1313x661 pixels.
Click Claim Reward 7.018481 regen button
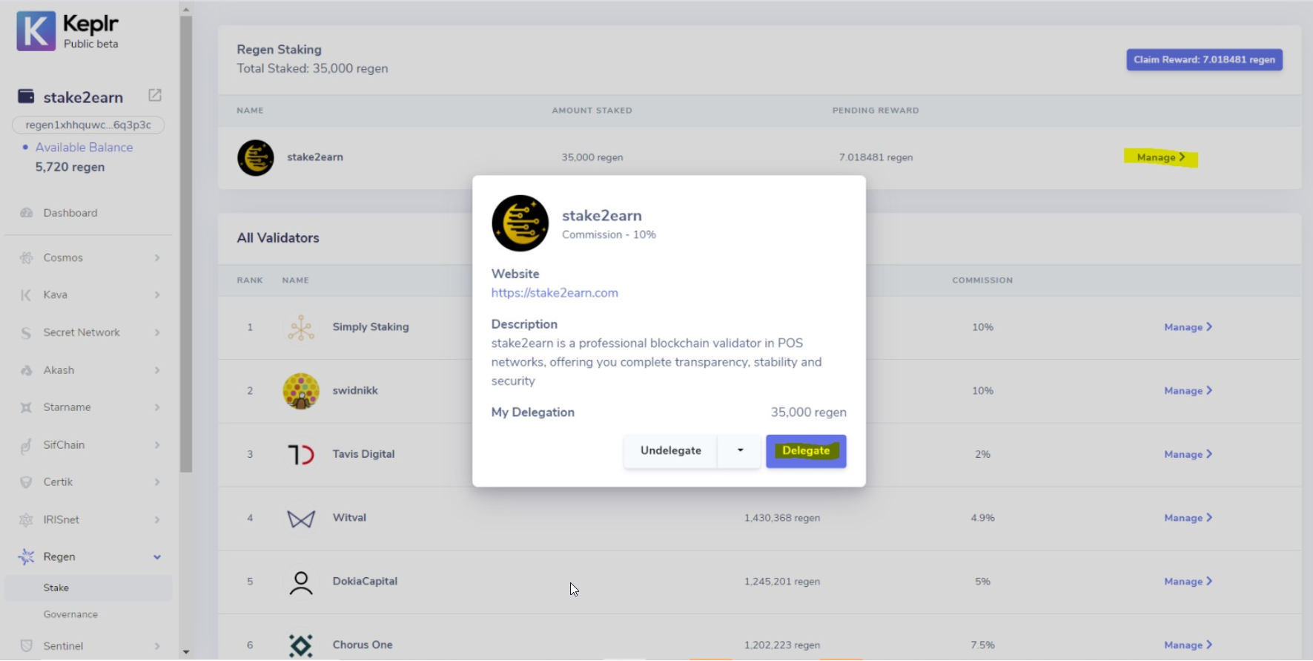coord(1204,60)
